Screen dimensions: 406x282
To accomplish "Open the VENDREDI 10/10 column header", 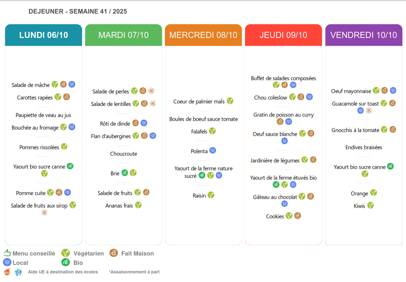I will 363,35.
